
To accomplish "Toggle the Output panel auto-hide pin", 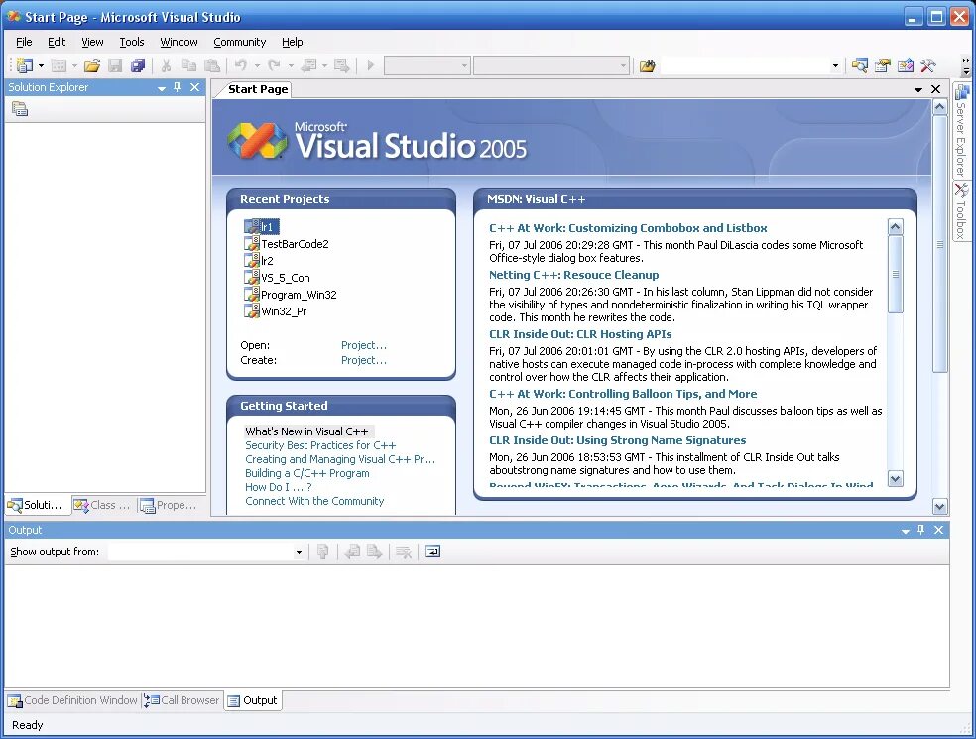I will tap(921, 530).
